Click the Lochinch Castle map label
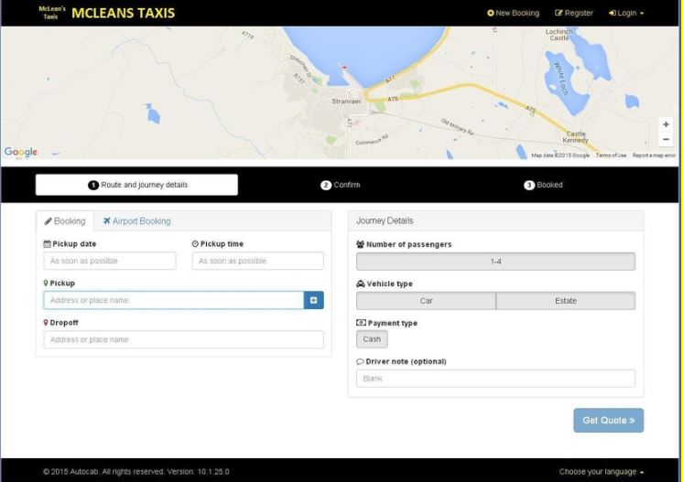This screenshot has height=482, width=683. [x=559, y=35]
